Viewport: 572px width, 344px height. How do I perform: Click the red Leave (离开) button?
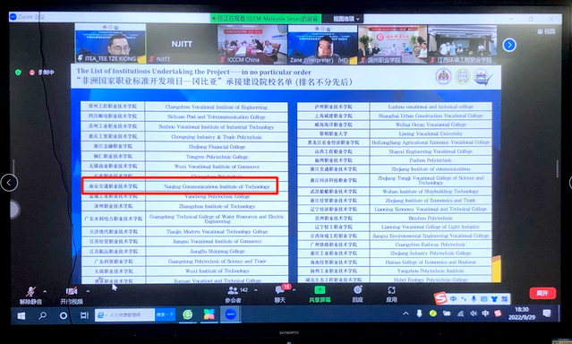[542, 293]
